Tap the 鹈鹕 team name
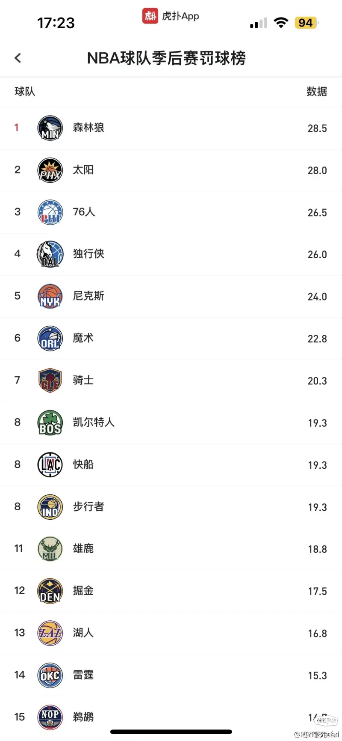This screenshot has height=741, width=342. click(83, 717)
